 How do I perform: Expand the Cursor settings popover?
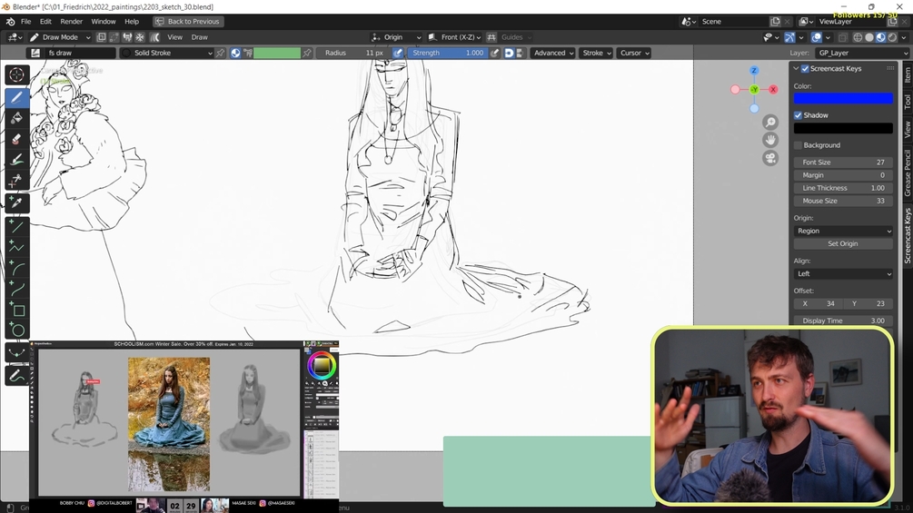pyautogui.click(x=633, y=53)
